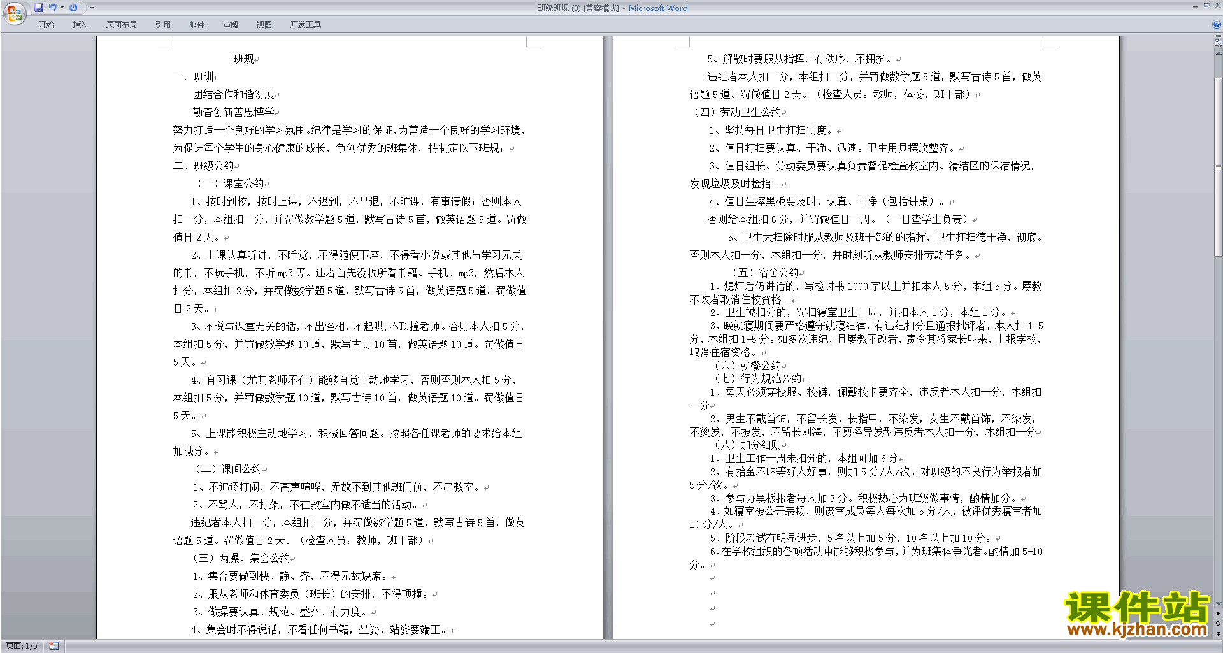Click the vertical scrollbar up arrow
The width and height of the screenshot is (1223, 653).
[1219, 54]
